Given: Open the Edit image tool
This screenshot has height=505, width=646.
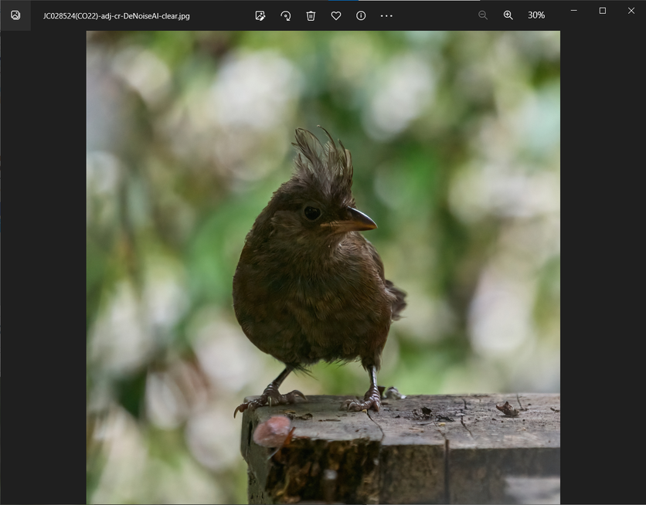Looking at the screenshot, I should tap(260, 15).
